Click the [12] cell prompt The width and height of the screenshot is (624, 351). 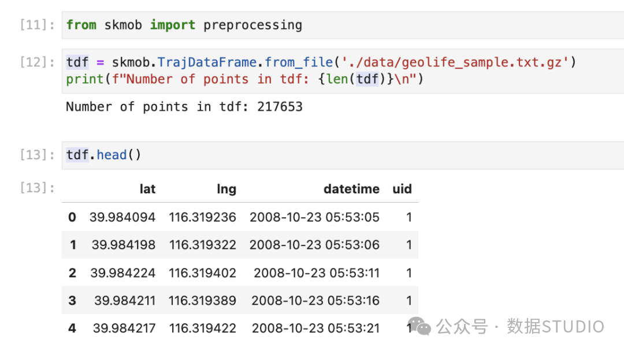[x=38, y=62]
